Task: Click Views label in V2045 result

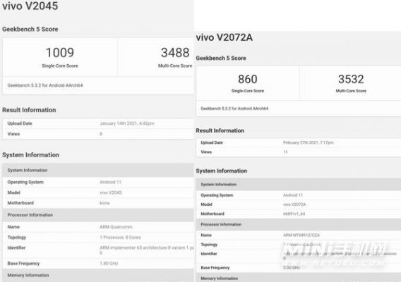Action: pyautogui.click(x=13, y=134)
